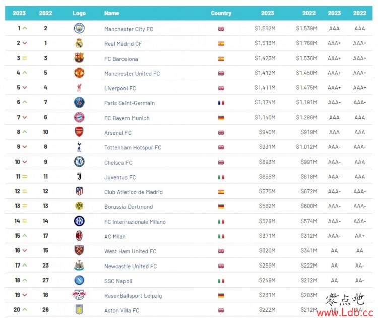378x318 pixels.
Task: Click Chelsea FC's $893M 2023 value
Action: pos(267,162)
